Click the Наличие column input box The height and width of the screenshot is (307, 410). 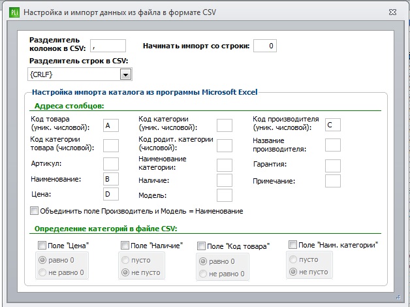225,180
